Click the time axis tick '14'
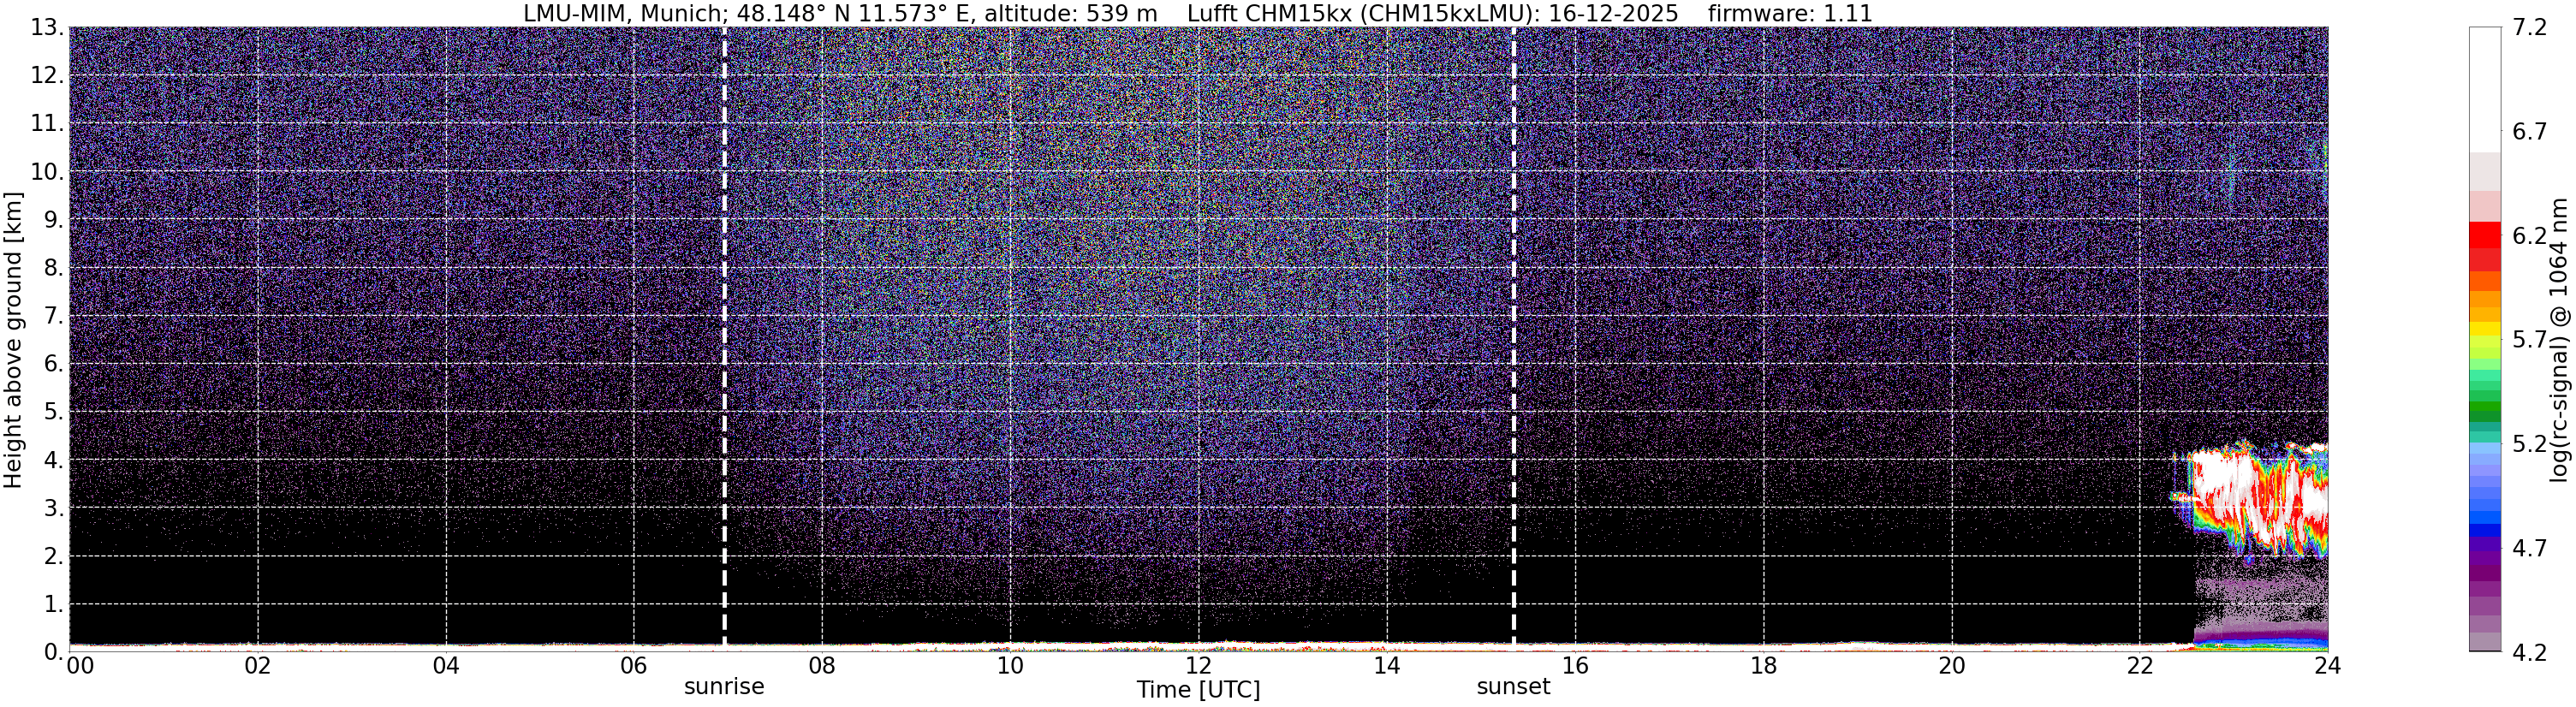This screenshot has height=707, width=2576. 1387,666
